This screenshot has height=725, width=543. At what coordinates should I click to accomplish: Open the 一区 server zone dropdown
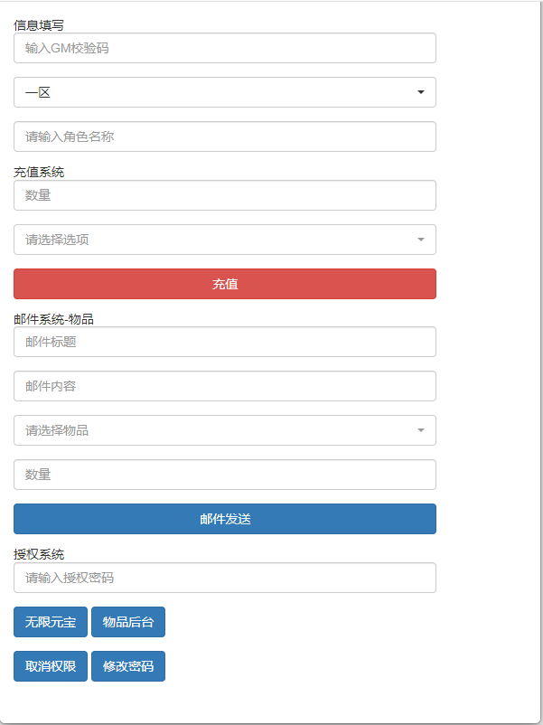224,92
